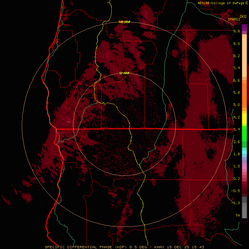Select the purple segment topping the color bar

pos(244,28)
